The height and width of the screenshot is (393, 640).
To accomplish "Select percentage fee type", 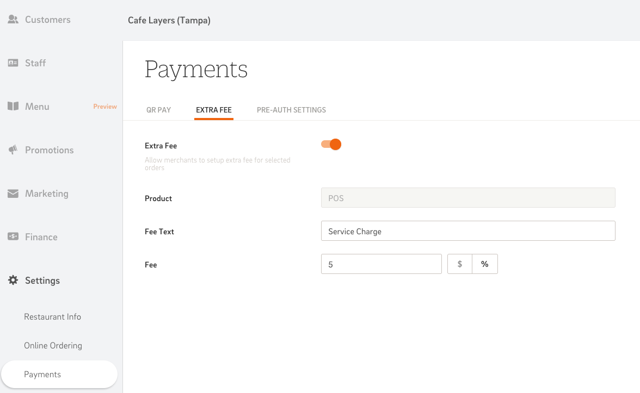I will pyautogui.click(x=485, y=264).
